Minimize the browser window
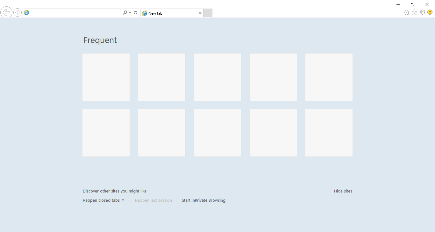Image resolution: width=435 pixels, height=232 pixels. point(398,4)
